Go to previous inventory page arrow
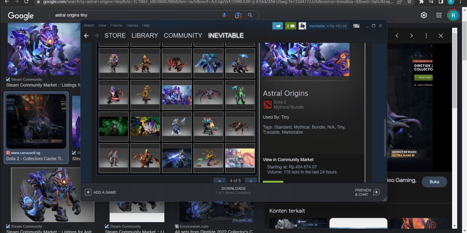Image resolution: width=467 pixels, height=233 pixels. (220, 181)
